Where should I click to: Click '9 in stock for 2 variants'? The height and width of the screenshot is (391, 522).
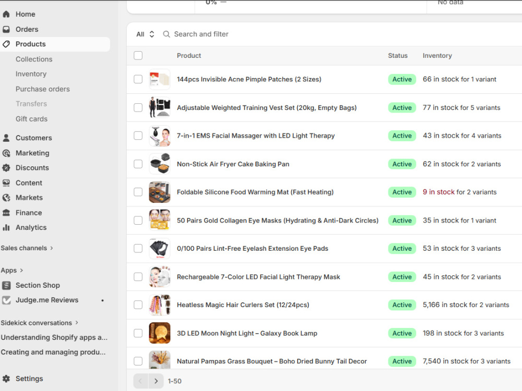[459, 192]
